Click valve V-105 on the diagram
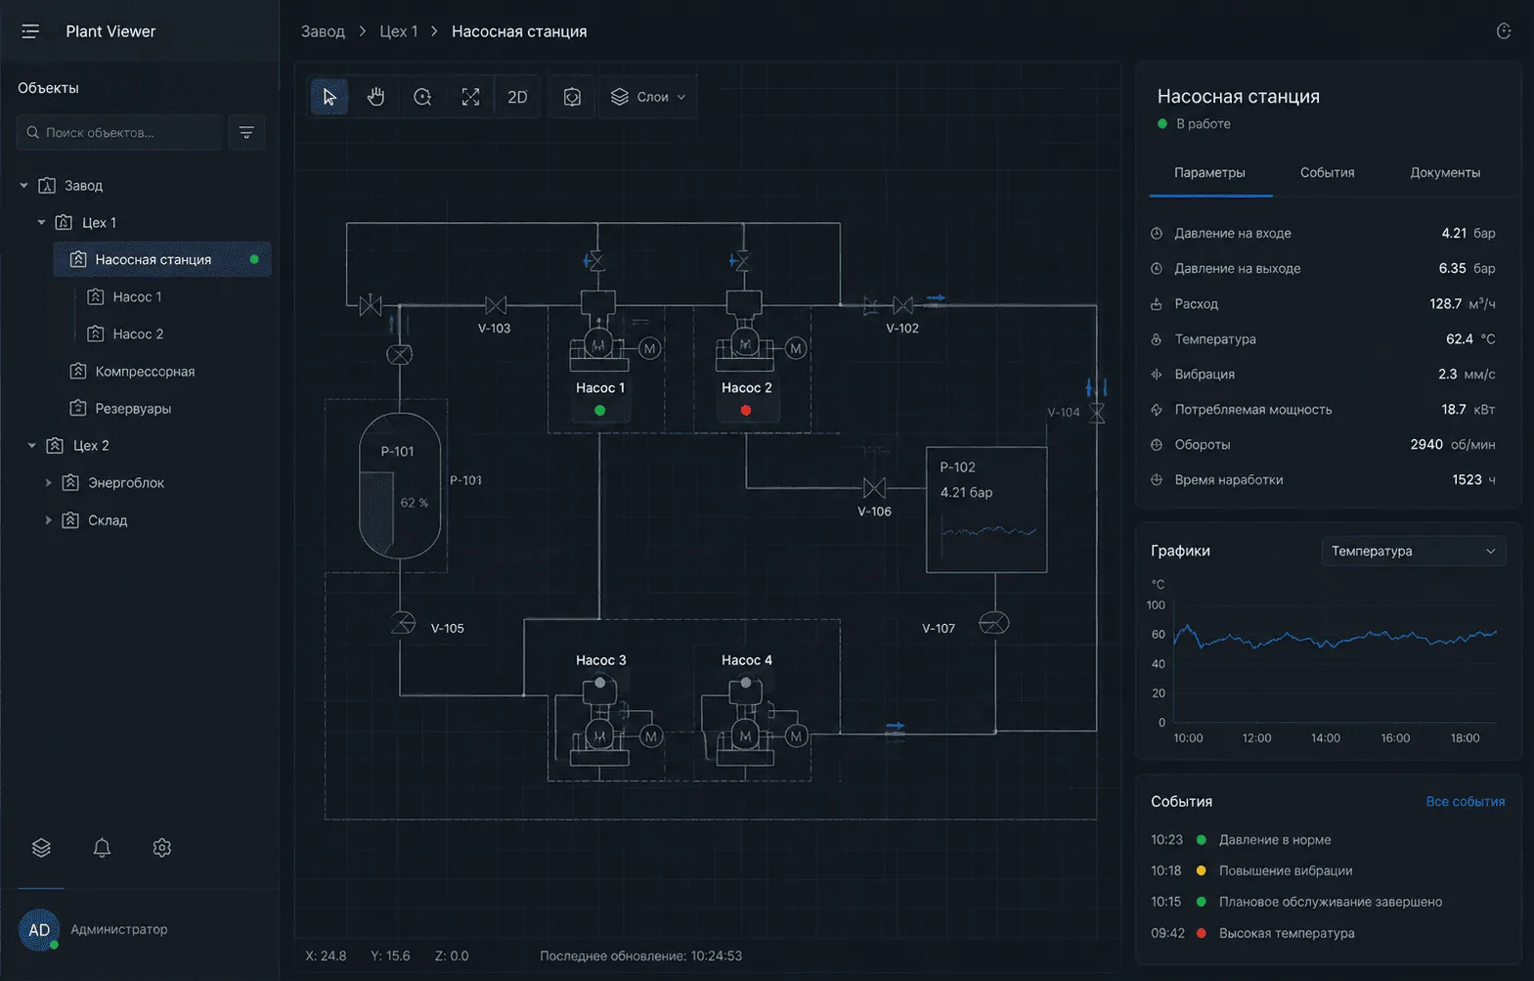Image resolution: width=1534 pixels, height=981 pixels. pos(403,623)
